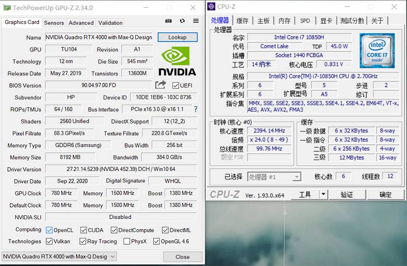Click the Driver Date Sep 22, 2020 value
This screenshot has width=407, height=266.
pos(72,181)
